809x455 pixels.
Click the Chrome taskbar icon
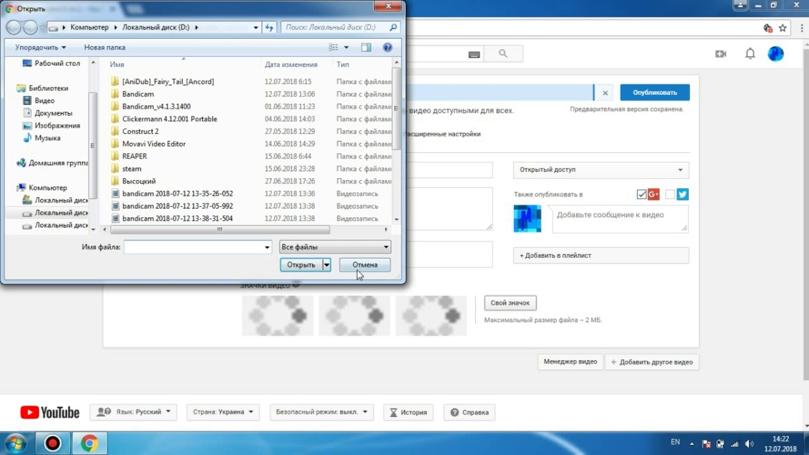[89, 444]
